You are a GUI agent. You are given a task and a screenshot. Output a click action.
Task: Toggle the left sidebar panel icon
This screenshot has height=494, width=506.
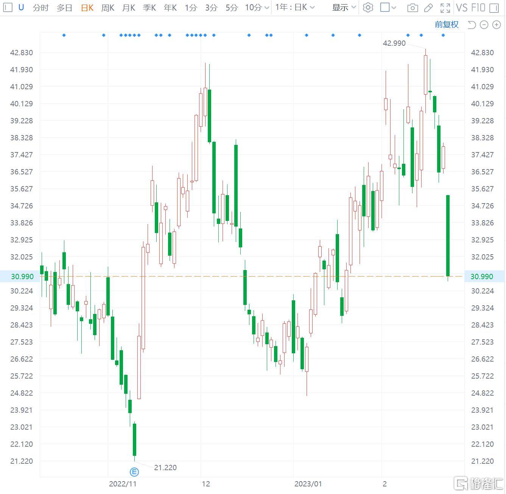[x=8, y=7]
